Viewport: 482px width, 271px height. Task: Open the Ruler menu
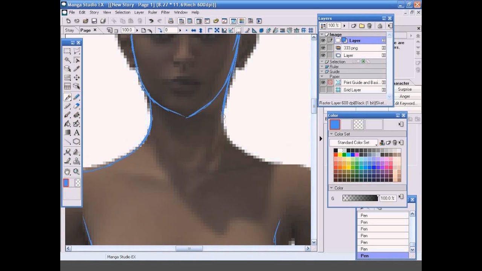pos(153,12)
